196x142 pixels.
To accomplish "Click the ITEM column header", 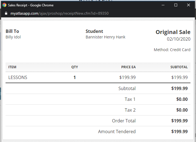I will pos(12,67).
